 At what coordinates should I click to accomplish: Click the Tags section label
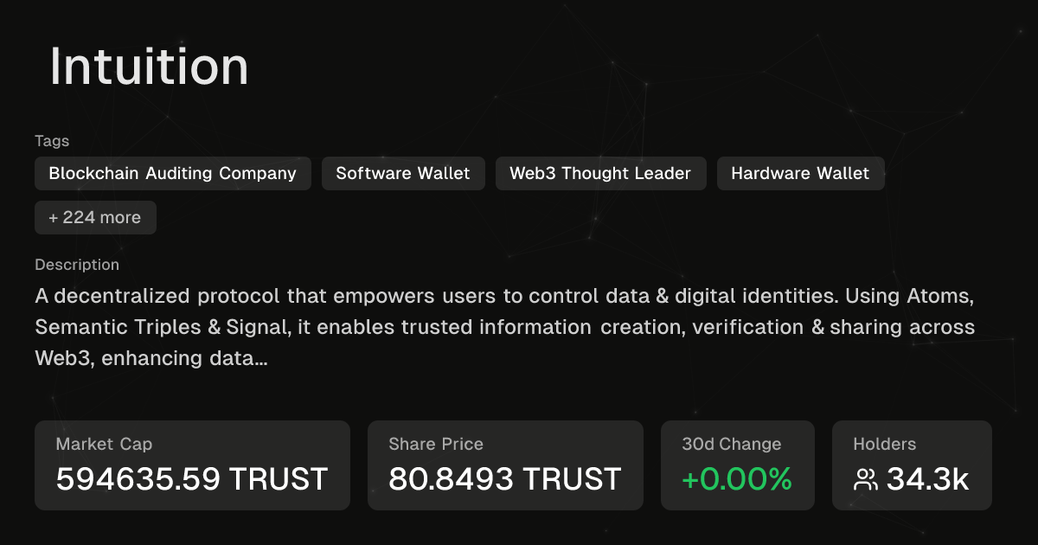click(52, 141)
